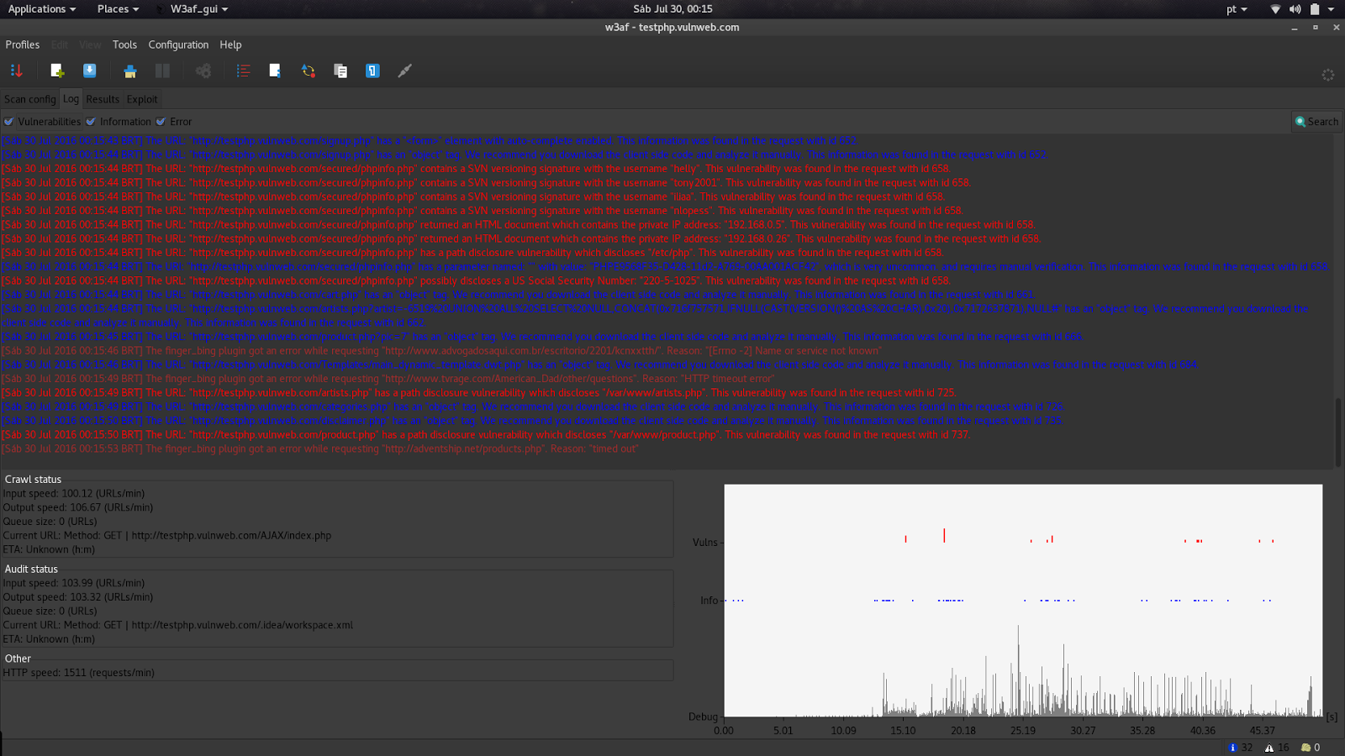Image resolution: width=1345 pixels, height=756 pixels.
Task: Disable the Error log filter
Action: click(161, 121)
